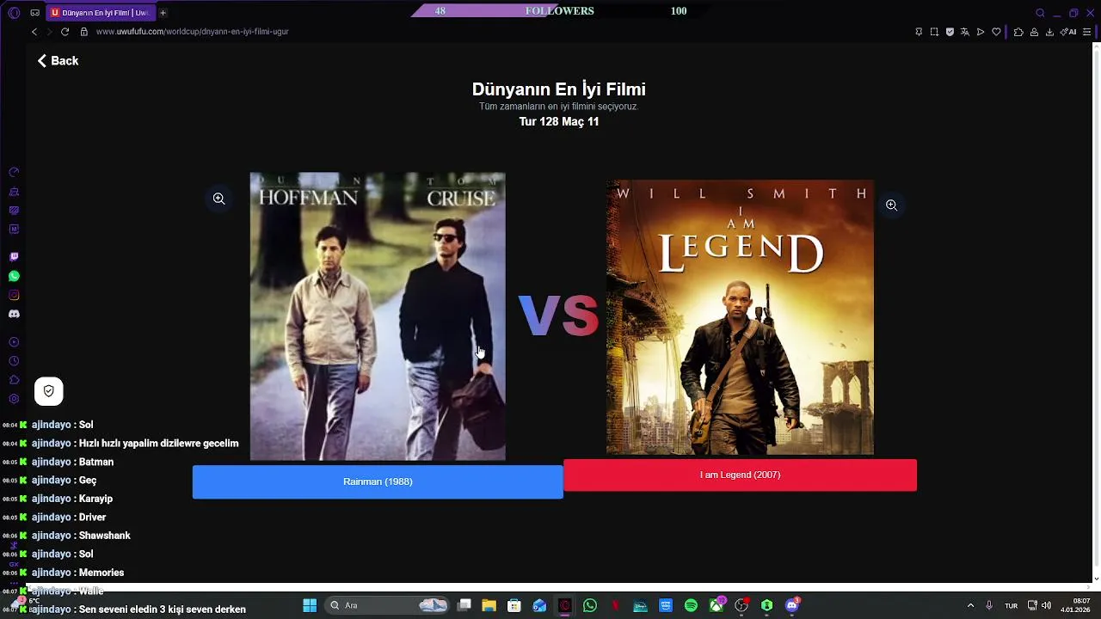Open taskbar volume control
1101x619 pixels.
[1047, 605]
